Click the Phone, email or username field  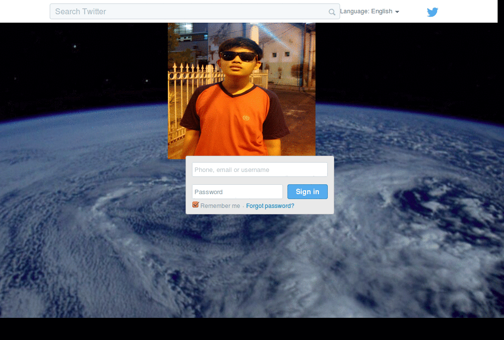coord(260,170)
